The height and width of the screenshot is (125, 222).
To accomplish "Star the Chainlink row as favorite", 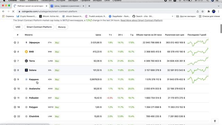I will point(15,116).
